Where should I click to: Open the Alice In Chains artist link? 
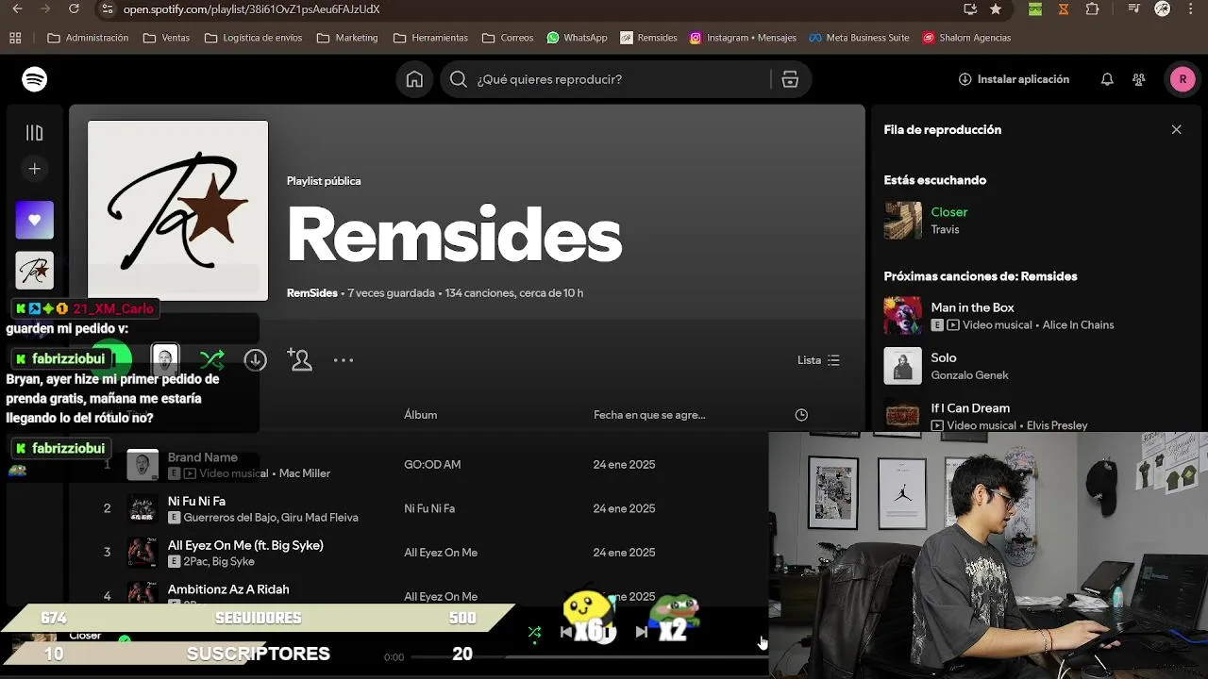click(x=1078, y=325)
